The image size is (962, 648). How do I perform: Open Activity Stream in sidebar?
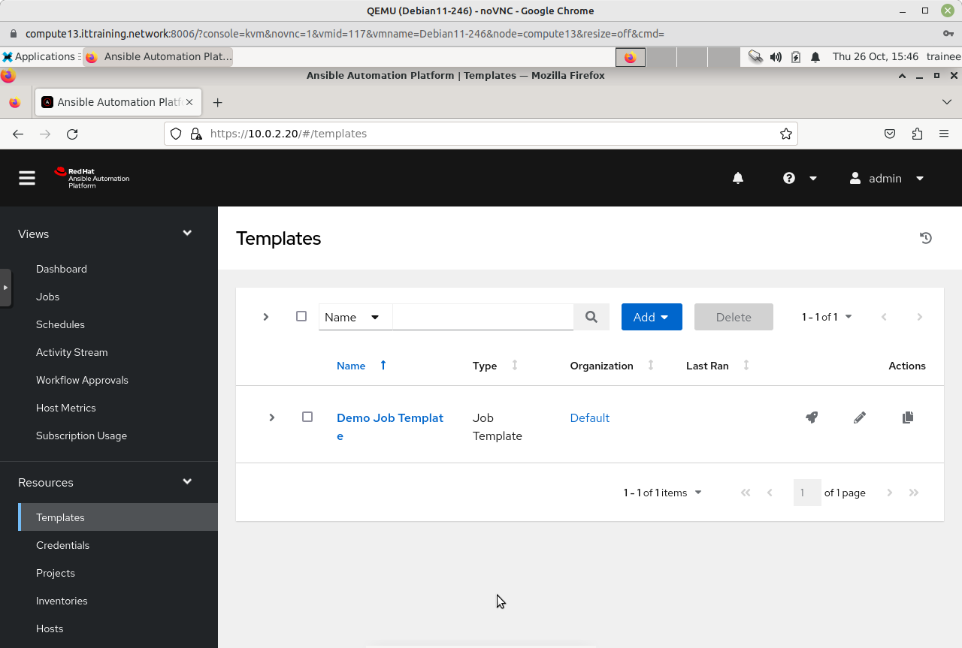71,352
